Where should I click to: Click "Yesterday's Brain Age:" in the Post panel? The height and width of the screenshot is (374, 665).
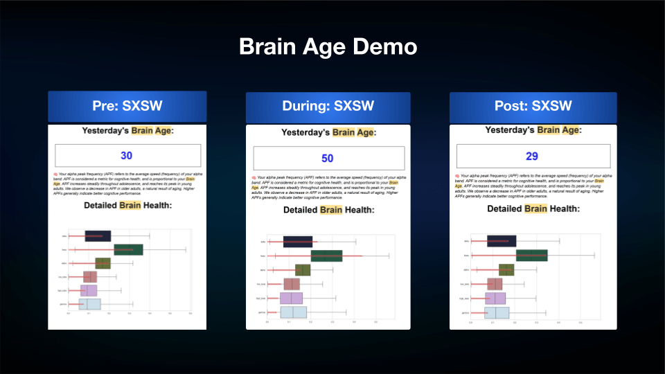coord(533,130)
